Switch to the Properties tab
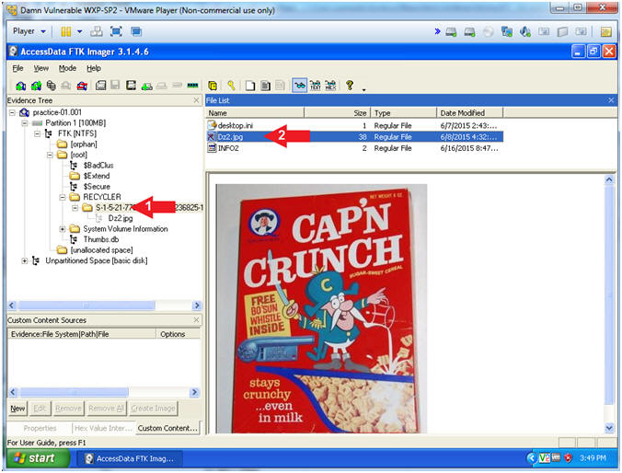The width and height of the screenshot is (622, 473). [40, 428]
